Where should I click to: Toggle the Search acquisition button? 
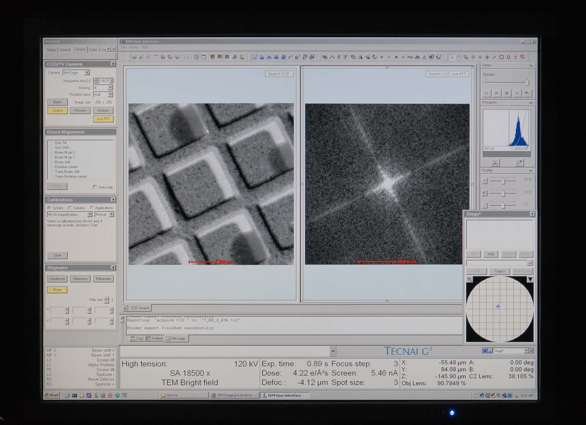(57, 111)
